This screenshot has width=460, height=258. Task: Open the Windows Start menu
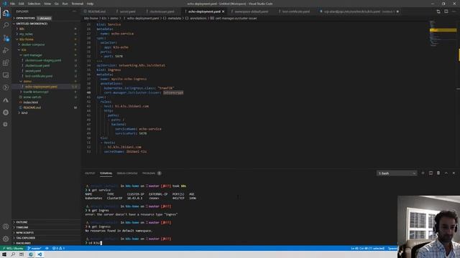(4, 254)
